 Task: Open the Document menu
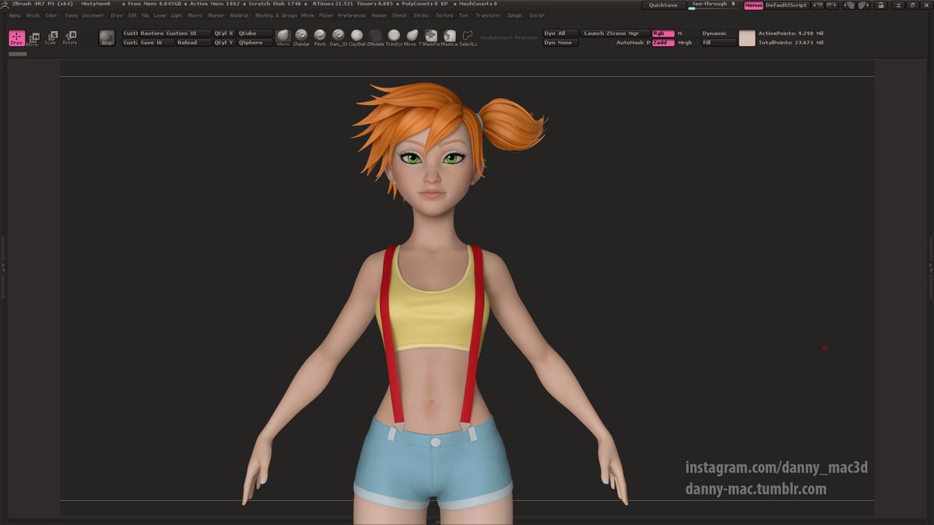[93, 16]
